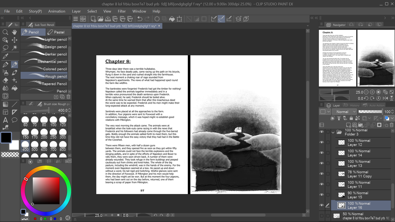Click the Transform scale/rotate toolbar icon
Screen dimensions: 395x222
179,19
